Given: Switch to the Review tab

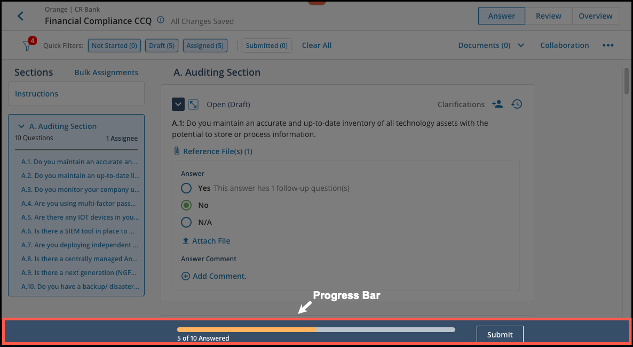Looking at the screenshot, I should click(x=548, y=16).
